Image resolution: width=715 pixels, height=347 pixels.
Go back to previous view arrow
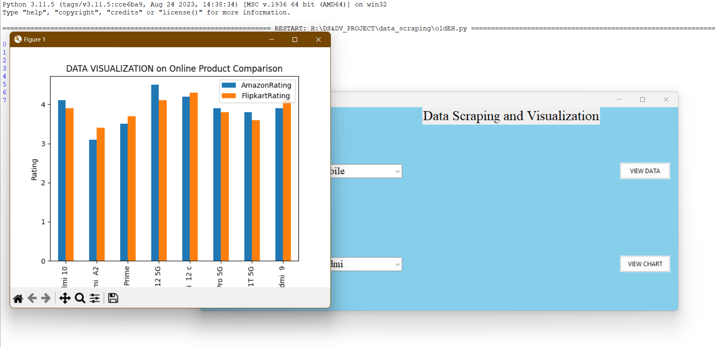coord(32,298)
